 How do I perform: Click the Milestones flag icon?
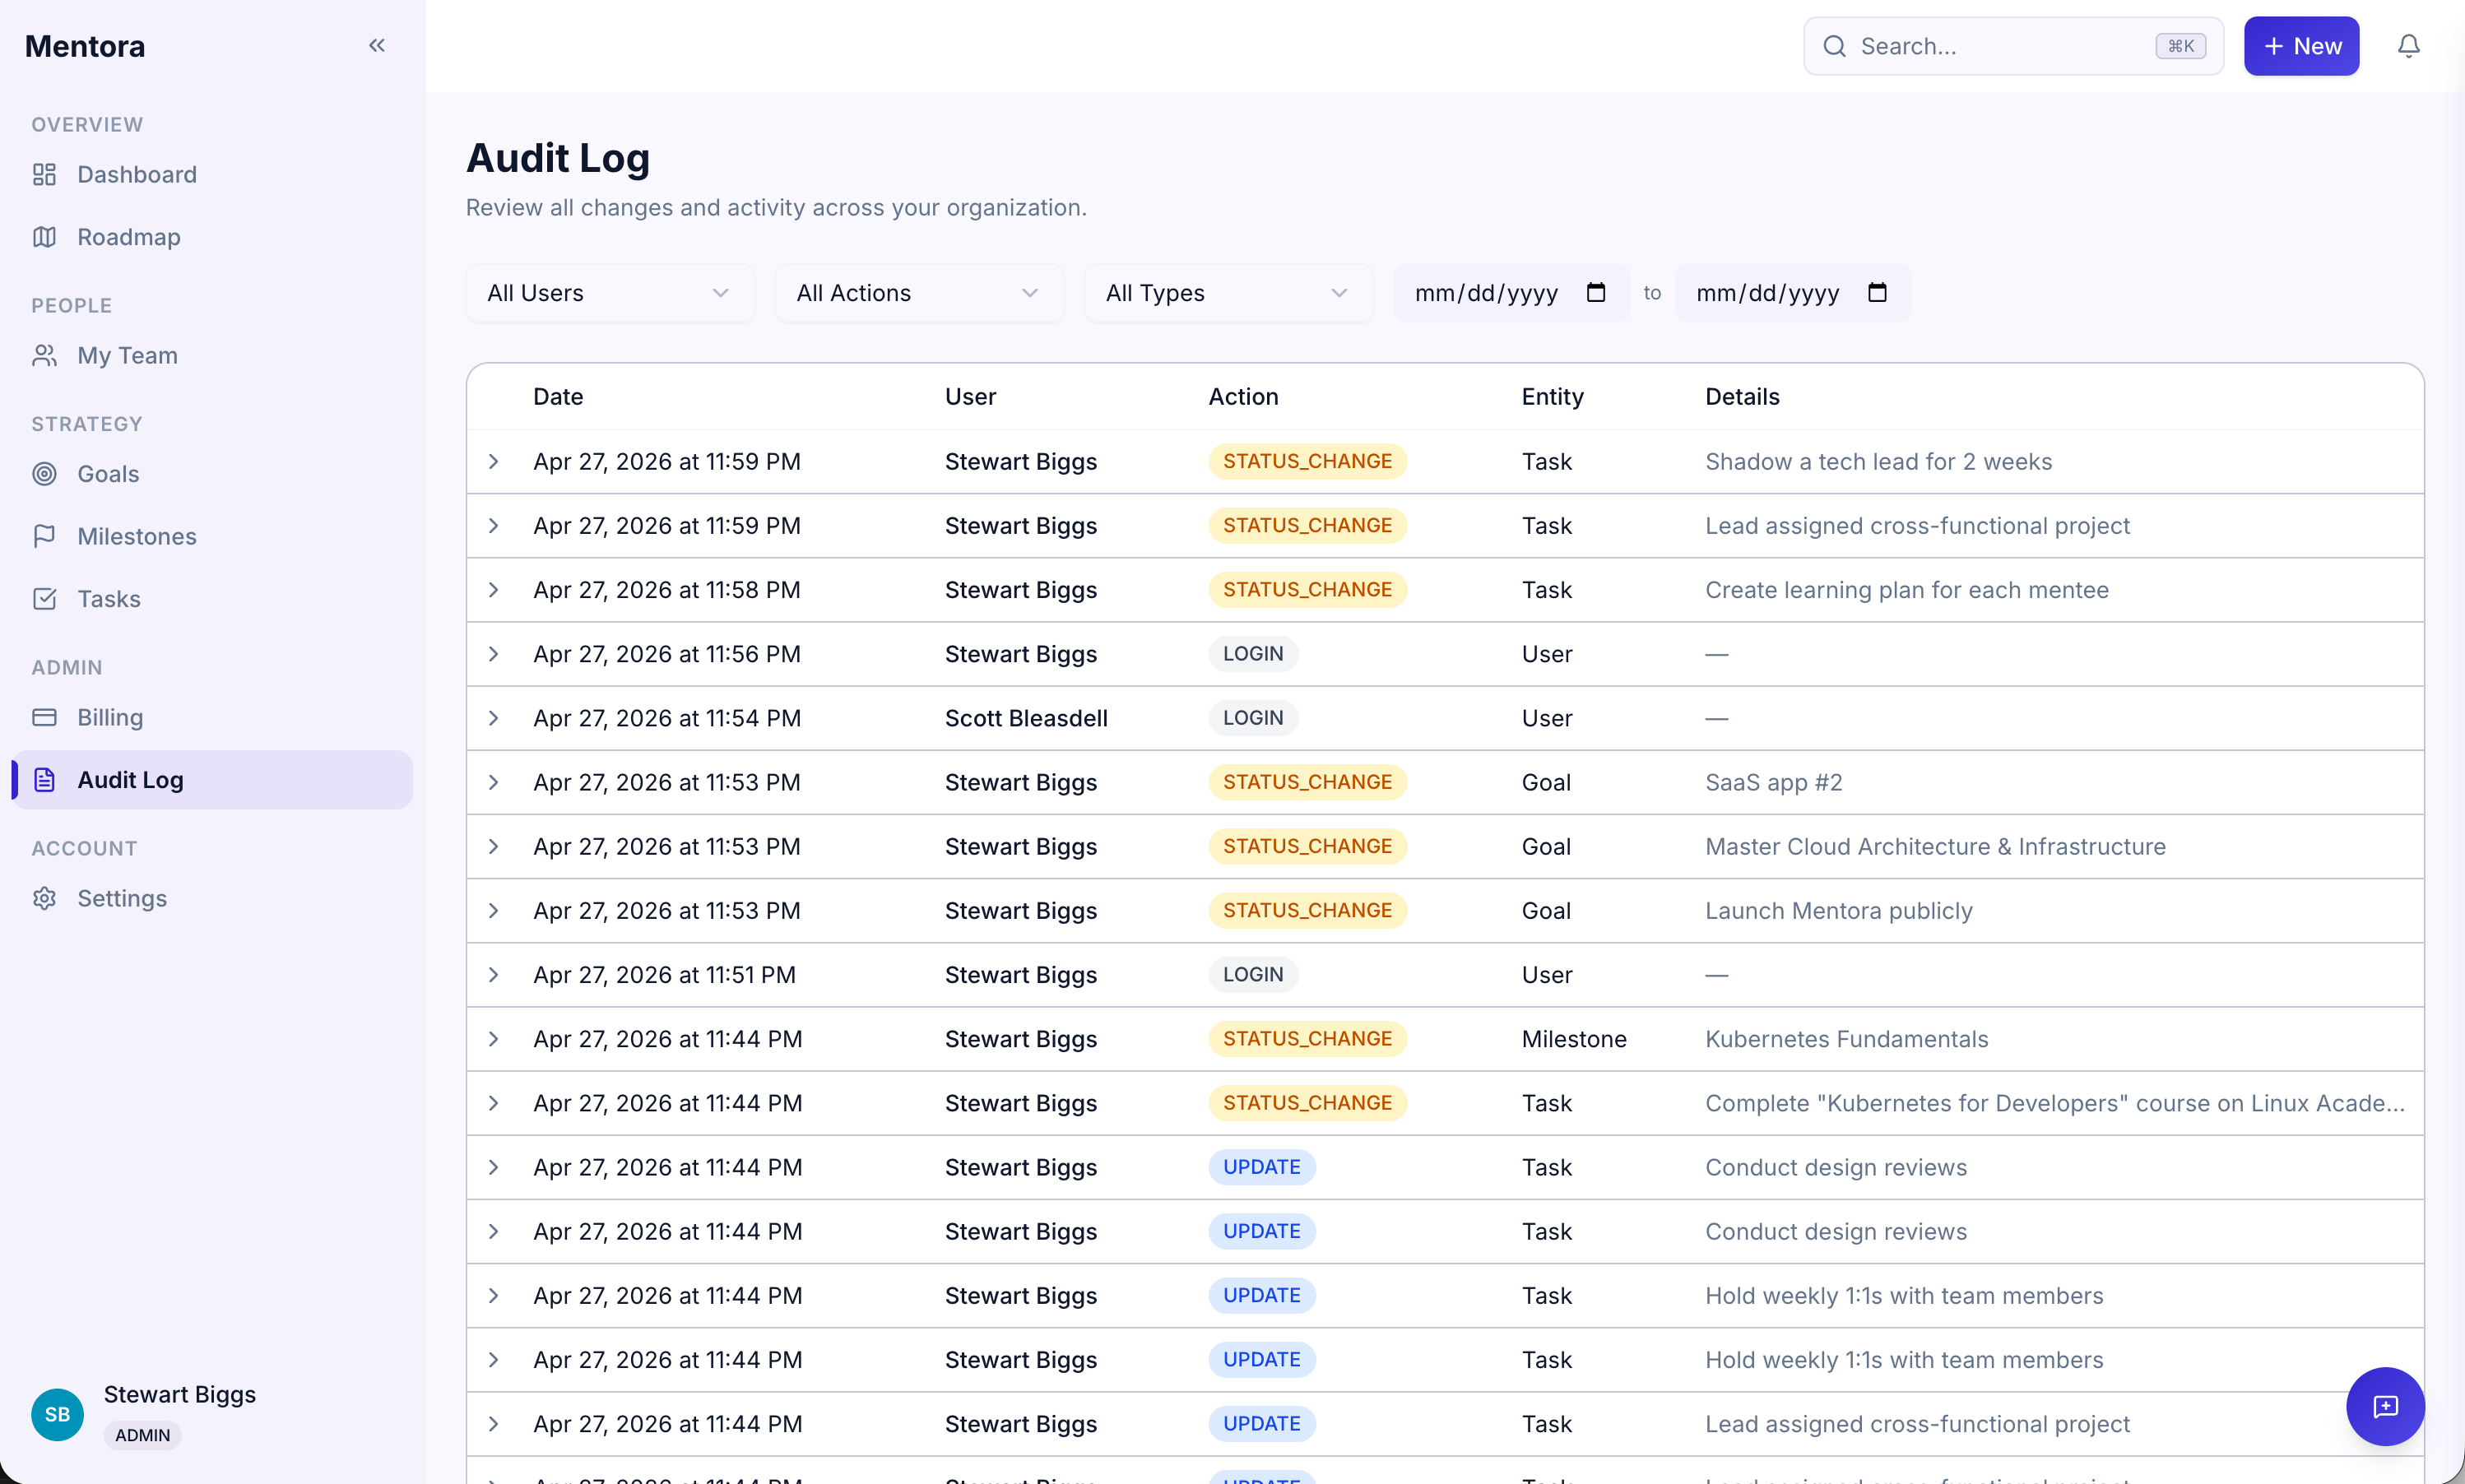coord(44,536)
